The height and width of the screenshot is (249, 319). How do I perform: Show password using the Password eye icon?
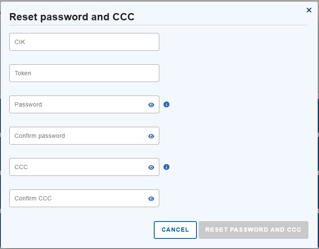point(151,105)
